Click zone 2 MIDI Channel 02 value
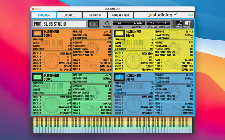Image resolution: width=225 pixels, height=140 pixels. click(191, 46)
